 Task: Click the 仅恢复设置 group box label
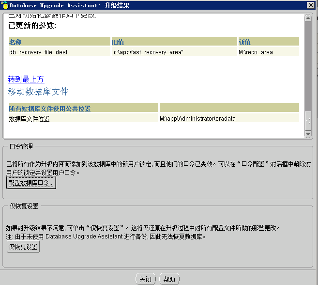click(x=24, y=206)
